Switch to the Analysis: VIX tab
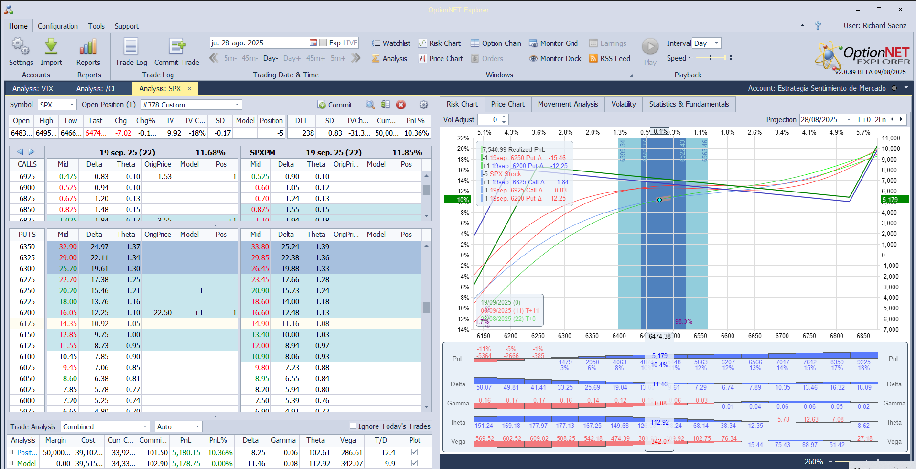The image size is (916, 469). (32, 88)
